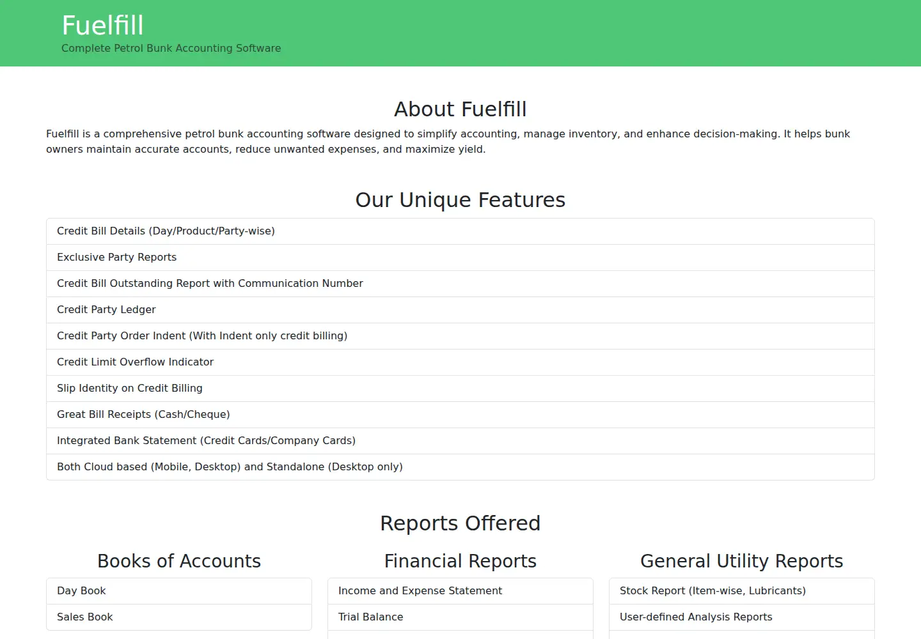Select the Credit Party Ledger row
The height and width of the screenshot is (639, 921).
460,310
